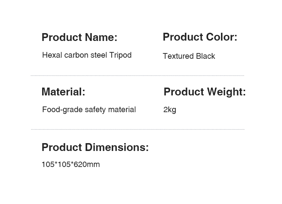Select the 105*105*620mm dimensions value

coord(71,164)
